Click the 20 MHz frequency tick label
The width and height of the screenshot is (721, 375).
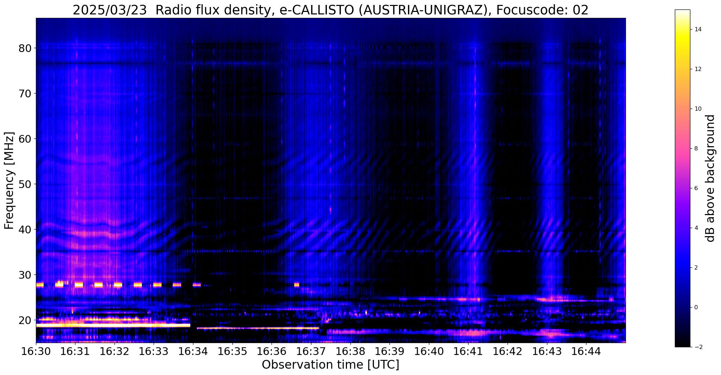click(25, 320)
